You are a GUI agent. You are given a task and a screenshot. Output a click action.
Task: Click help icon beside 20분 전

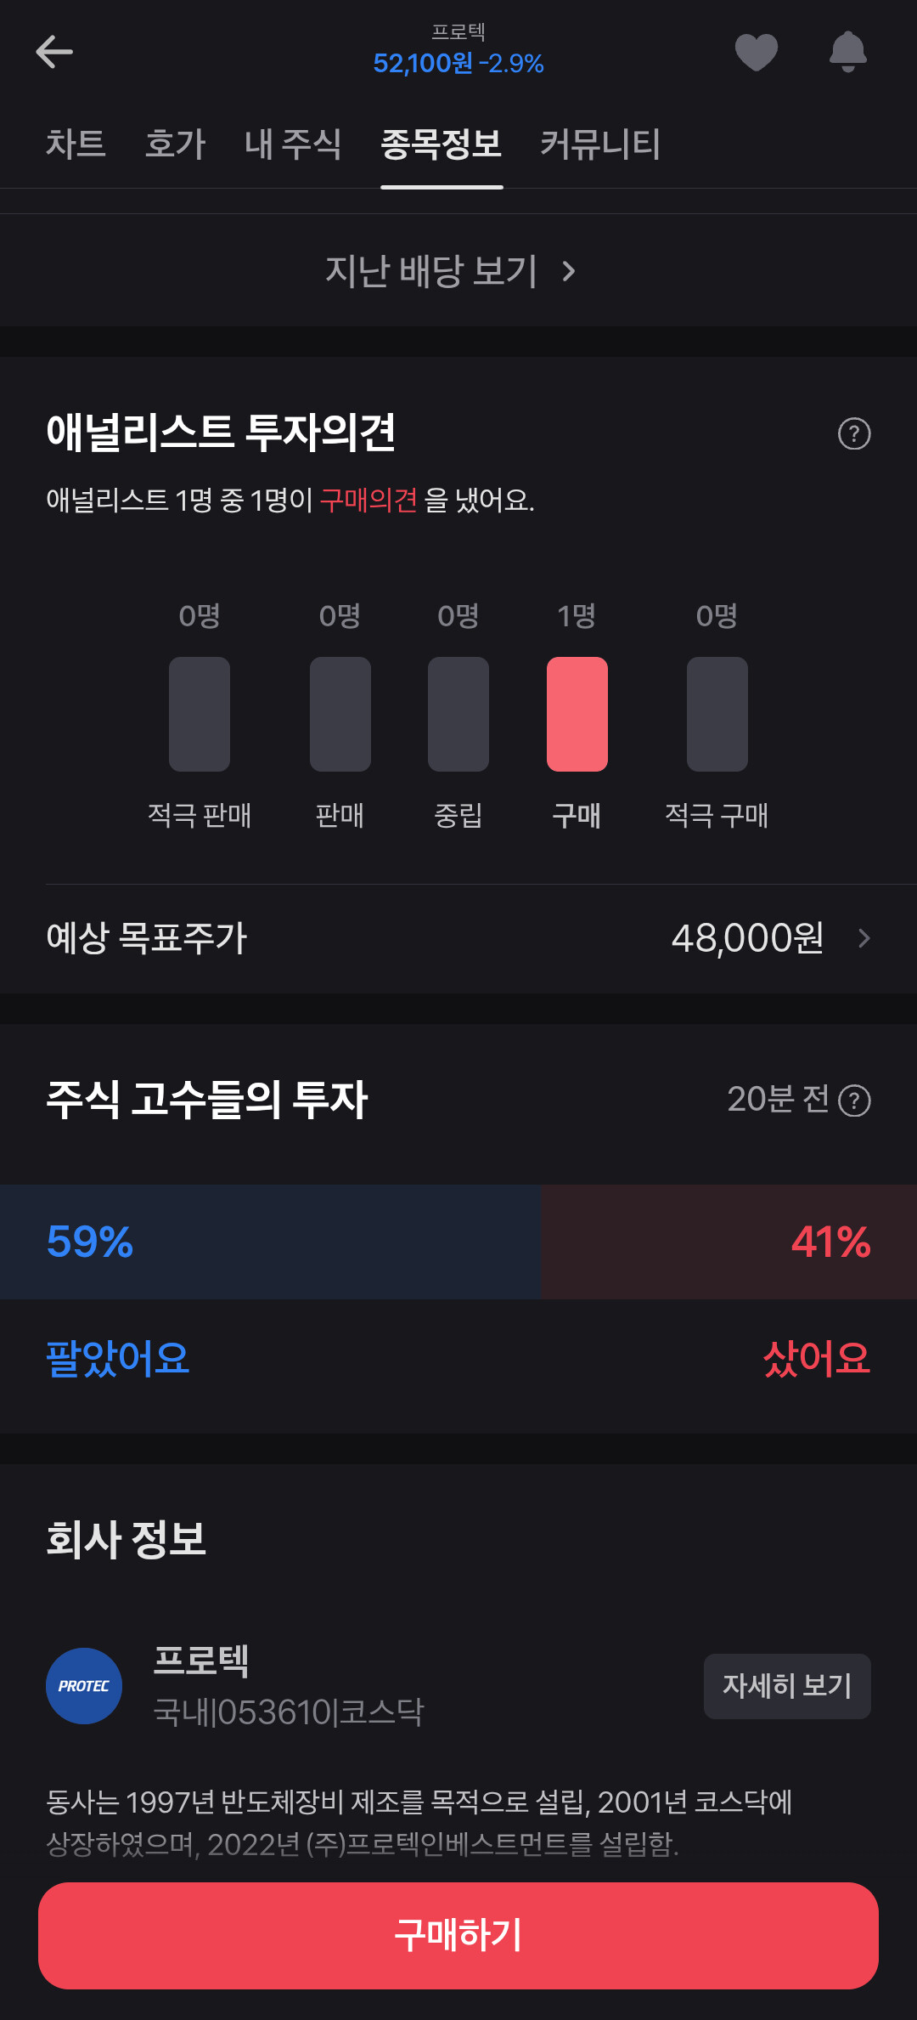coord(854,1101)
